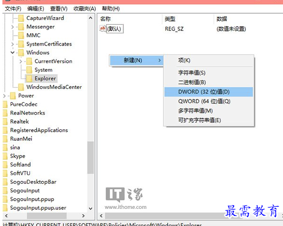Viewport: 283px width, 226px height.
Task: Click the (数值未设置) data cell
Action: pyautogui.click(x=231, y=29)
